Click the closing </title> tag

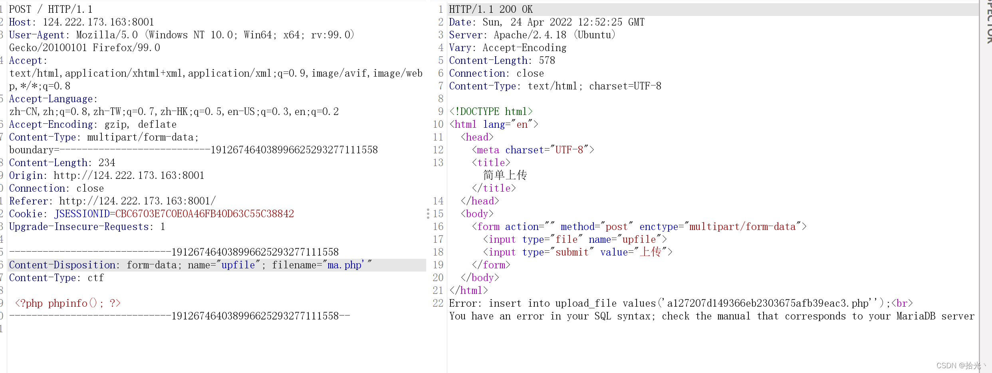point(494,188)
